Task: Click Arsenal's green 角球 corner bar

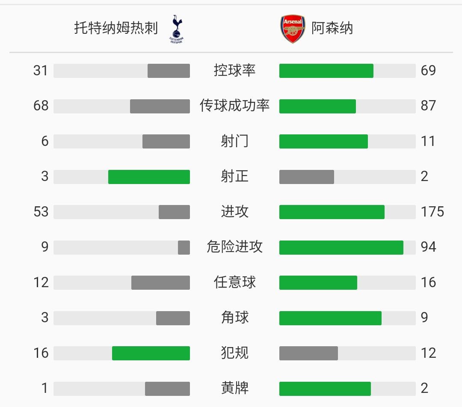Action: 330,318
